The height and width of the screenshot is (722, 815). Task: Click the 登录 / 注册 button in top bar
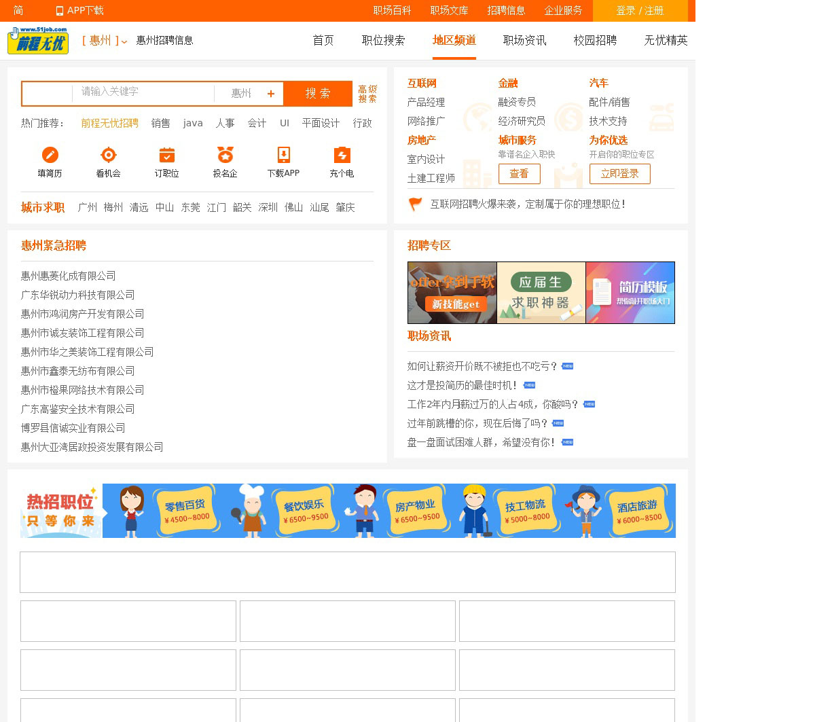click(640, 11)
